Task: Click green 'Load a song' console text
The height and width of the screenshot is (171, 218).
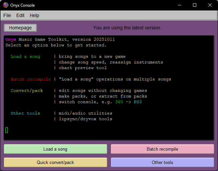Action: [25, 56]
